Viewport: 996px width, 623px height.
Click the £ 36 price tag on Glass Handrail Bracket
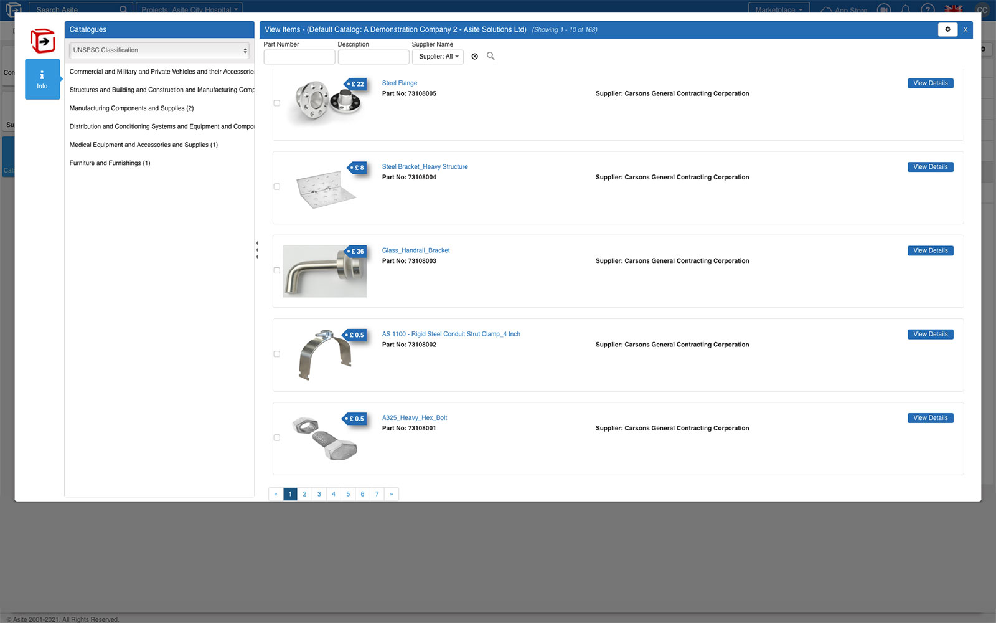click(x=355, y=252)
